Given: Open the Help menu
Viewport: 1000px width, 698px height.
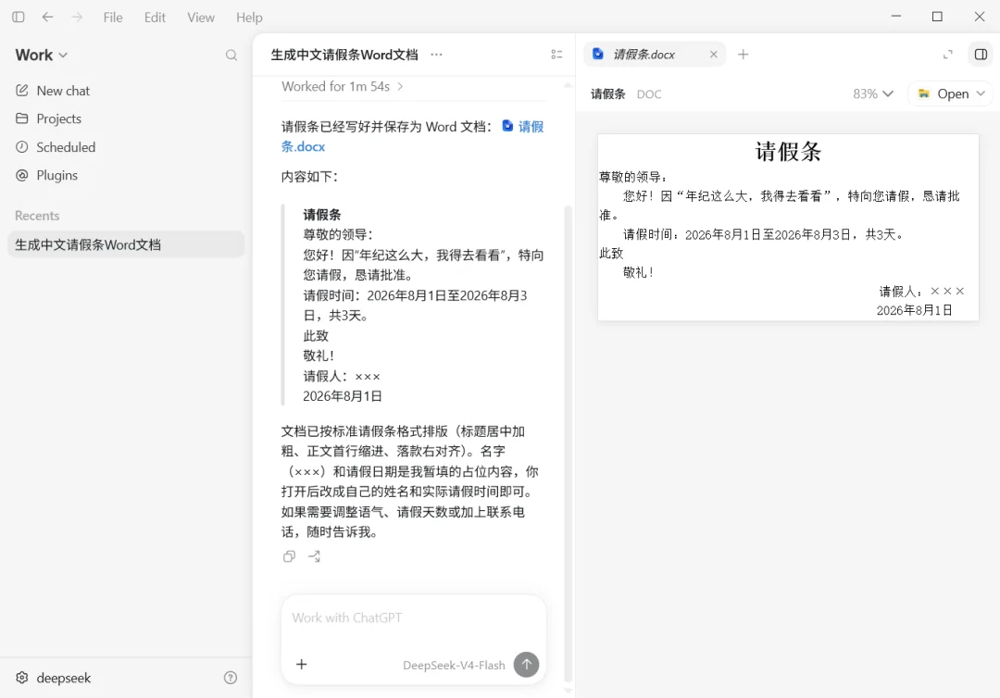Looking at the screenshot, I should click(x=249, y=18).
